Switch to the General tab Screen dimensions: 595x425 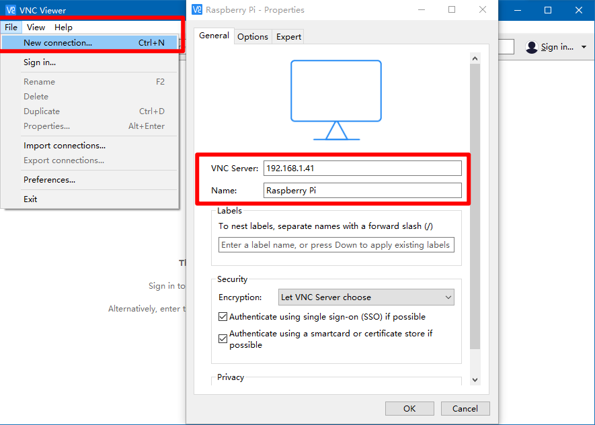pyautogui.click(x=214, y=36)
